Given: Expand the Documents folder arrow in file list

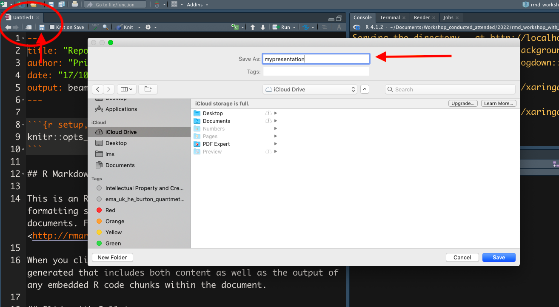Looking at the screenshot, I should [x=276, y=121].
